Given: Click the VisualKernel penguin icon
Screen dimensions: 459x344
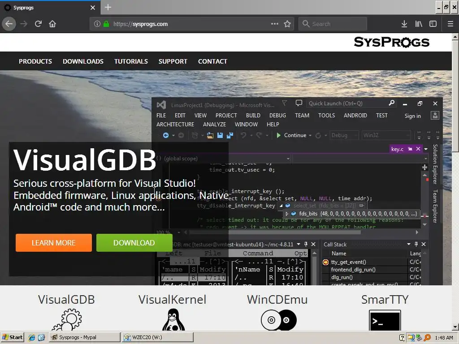Looking at the screenshot, I should 173,319.
